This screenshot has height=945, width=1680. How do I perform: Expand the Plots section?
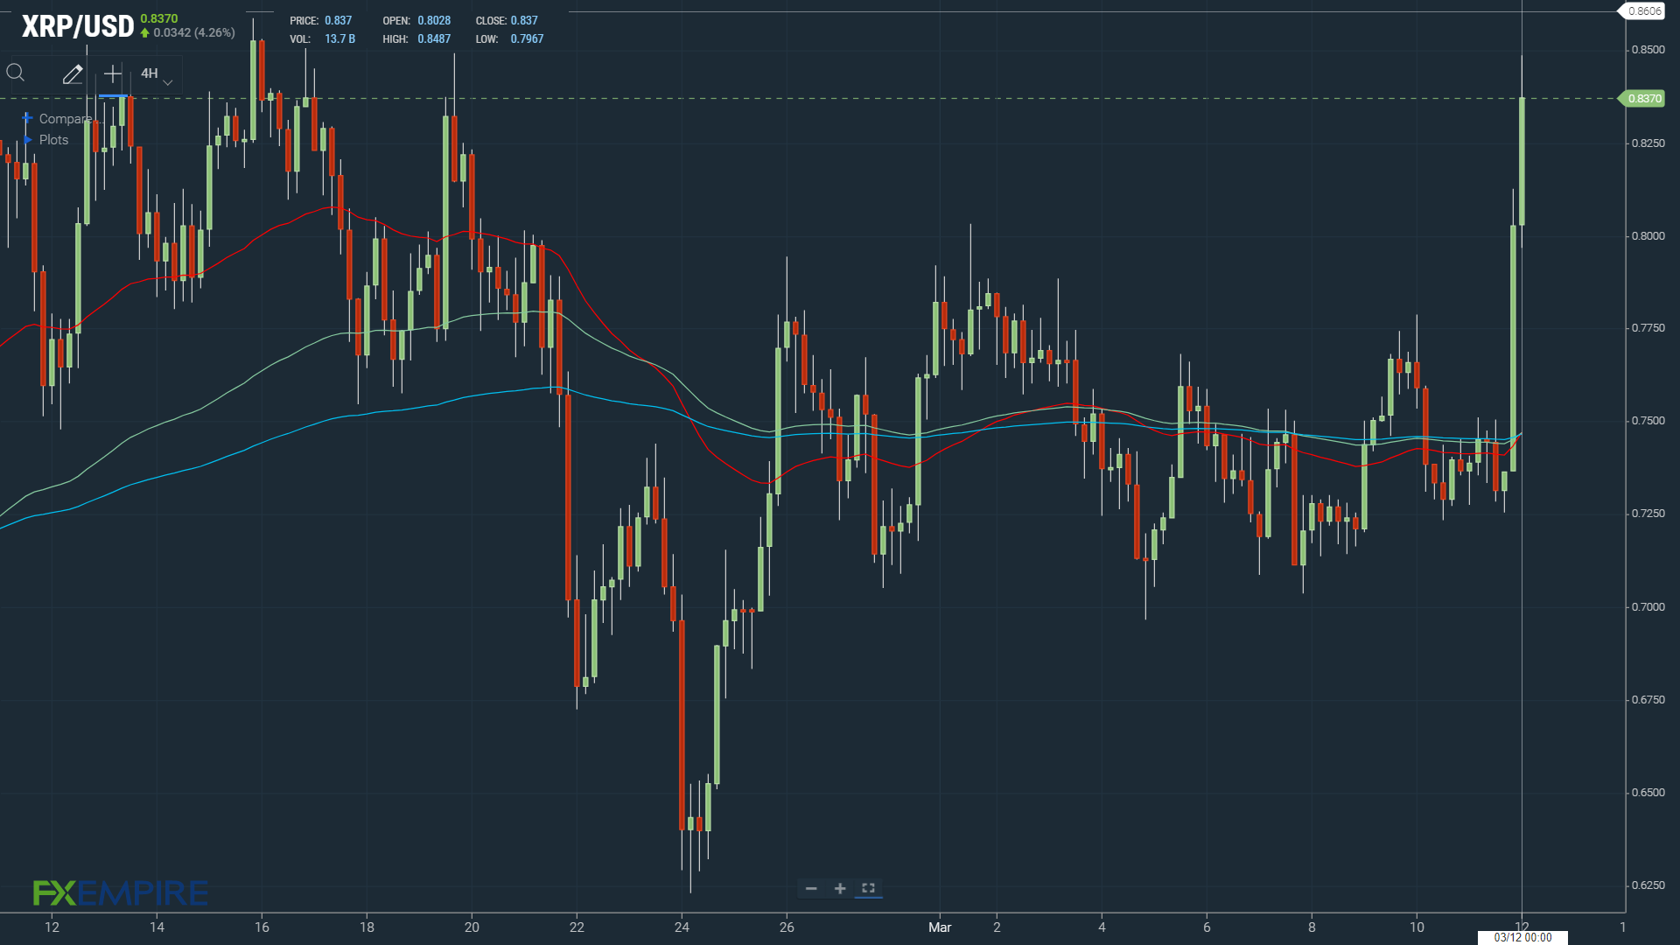[45, 140]
